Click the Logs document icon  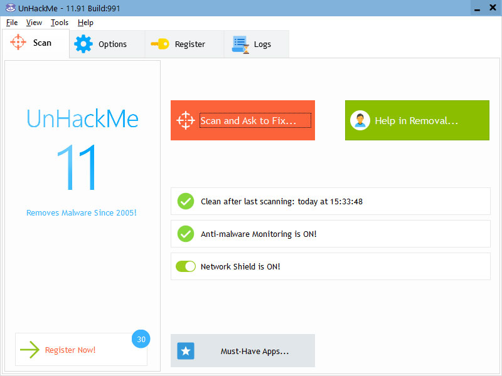[x=241, y=44]
